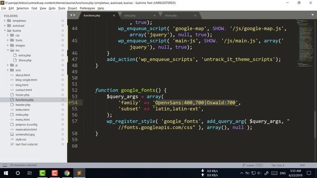
Task: Click the Sublime Text taskbar icon
Action: 79,173
